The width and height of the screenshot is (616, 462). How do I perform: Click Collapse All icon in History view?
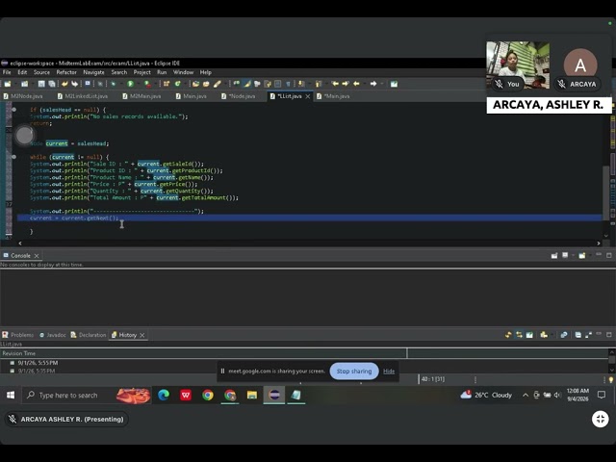pyautogui.click(x=577, y=335)
